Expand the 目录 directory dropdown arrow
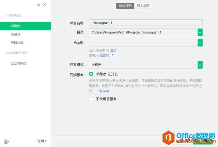Screen dimensions: 218x147 tap(200, 32)
